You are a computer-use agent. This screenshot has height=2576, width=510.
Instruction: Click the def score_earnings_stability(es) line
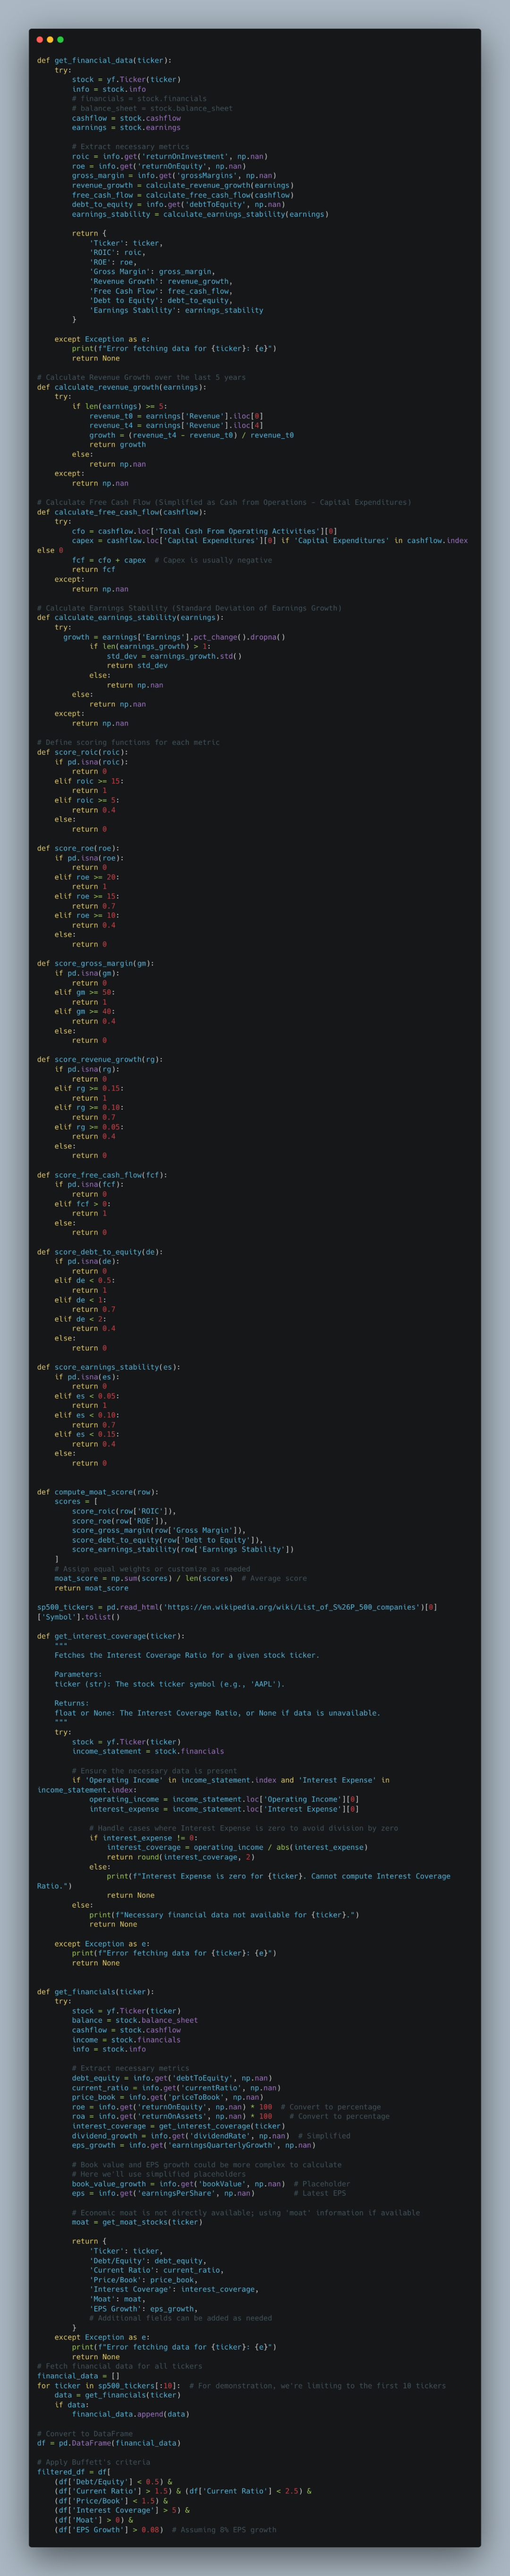(x=108, y=1367)
